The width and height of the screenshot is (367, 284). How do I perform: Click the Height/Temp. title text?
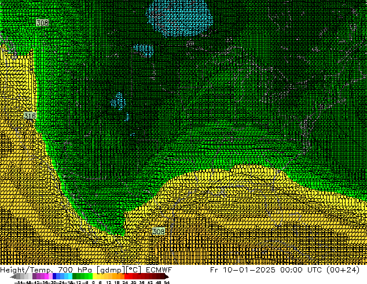(x=25, y=270)
